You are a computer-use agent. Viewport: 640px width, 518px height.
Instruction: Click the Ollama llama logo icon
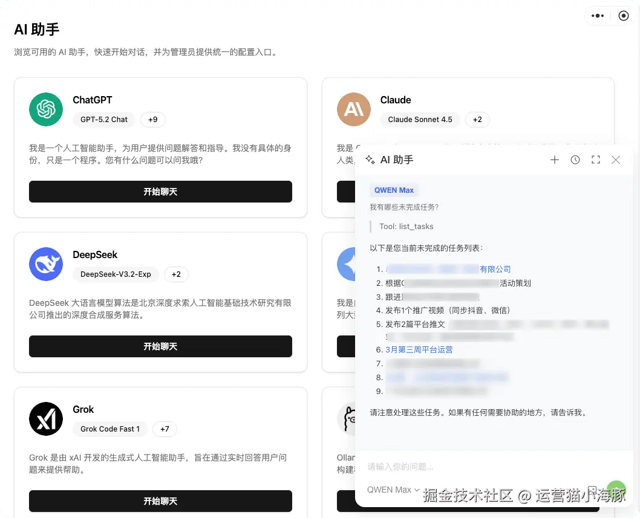click(347, 419)
